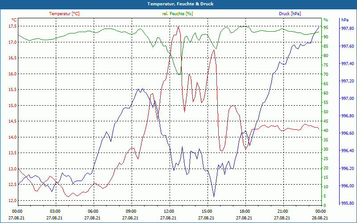The height and width of the screenshot is (223, 357).
Task: Click the 17,0 temperature axis value
Action: point(12,42)
